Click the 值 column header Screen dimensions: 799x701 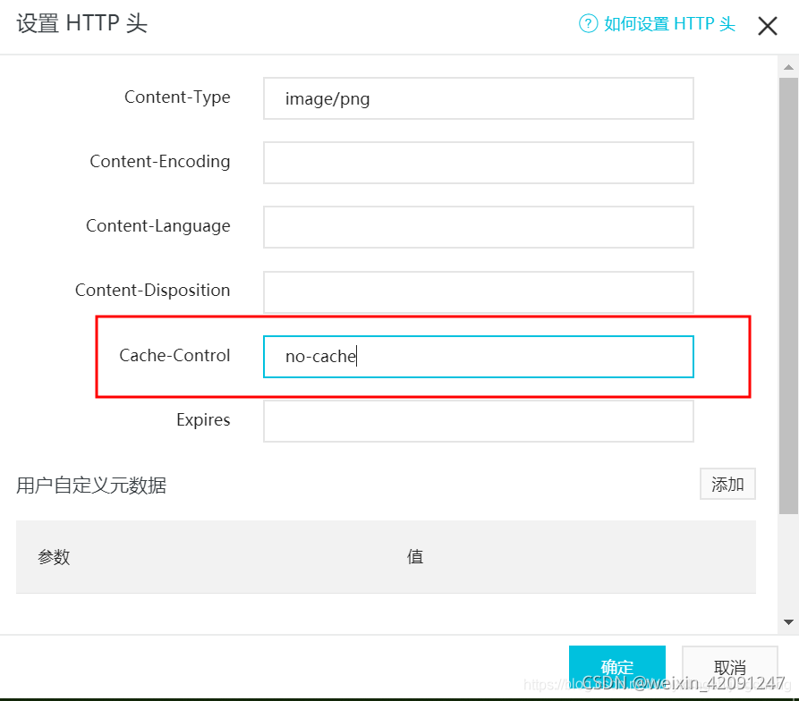tap(415, 556)
